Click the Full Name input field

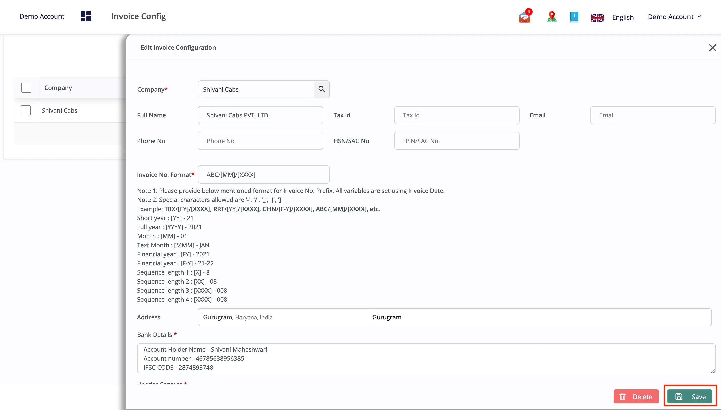coord(260,115)
